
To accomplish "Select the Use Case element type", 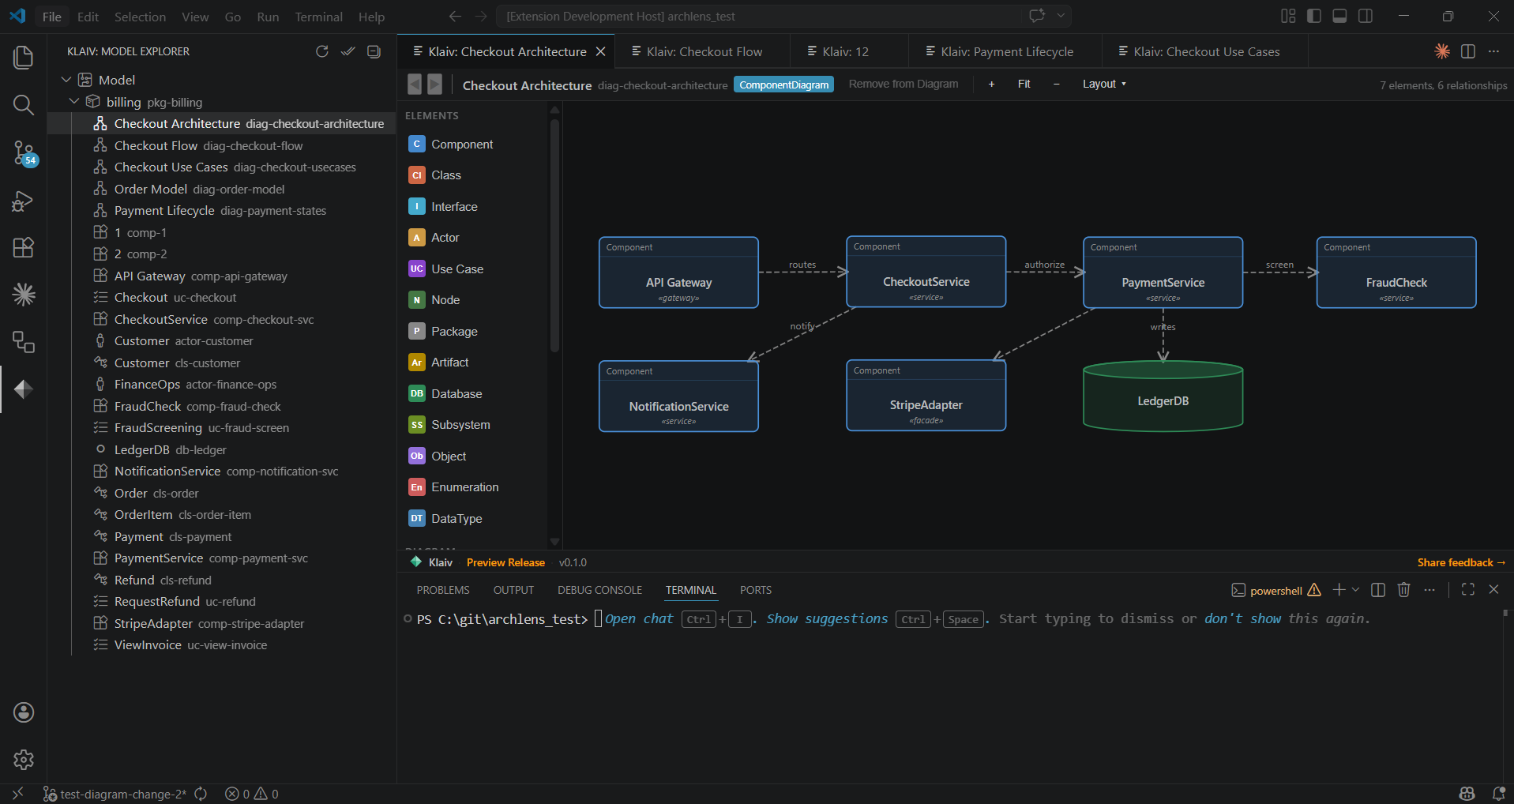I will coord(456,269).
